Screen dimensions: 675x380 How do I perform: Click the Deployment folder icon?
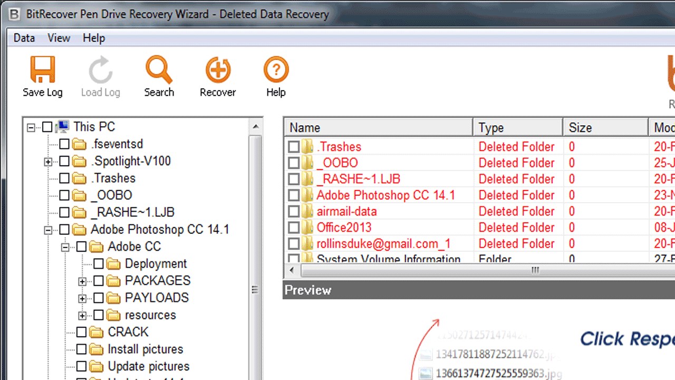[x=113, y=263]
